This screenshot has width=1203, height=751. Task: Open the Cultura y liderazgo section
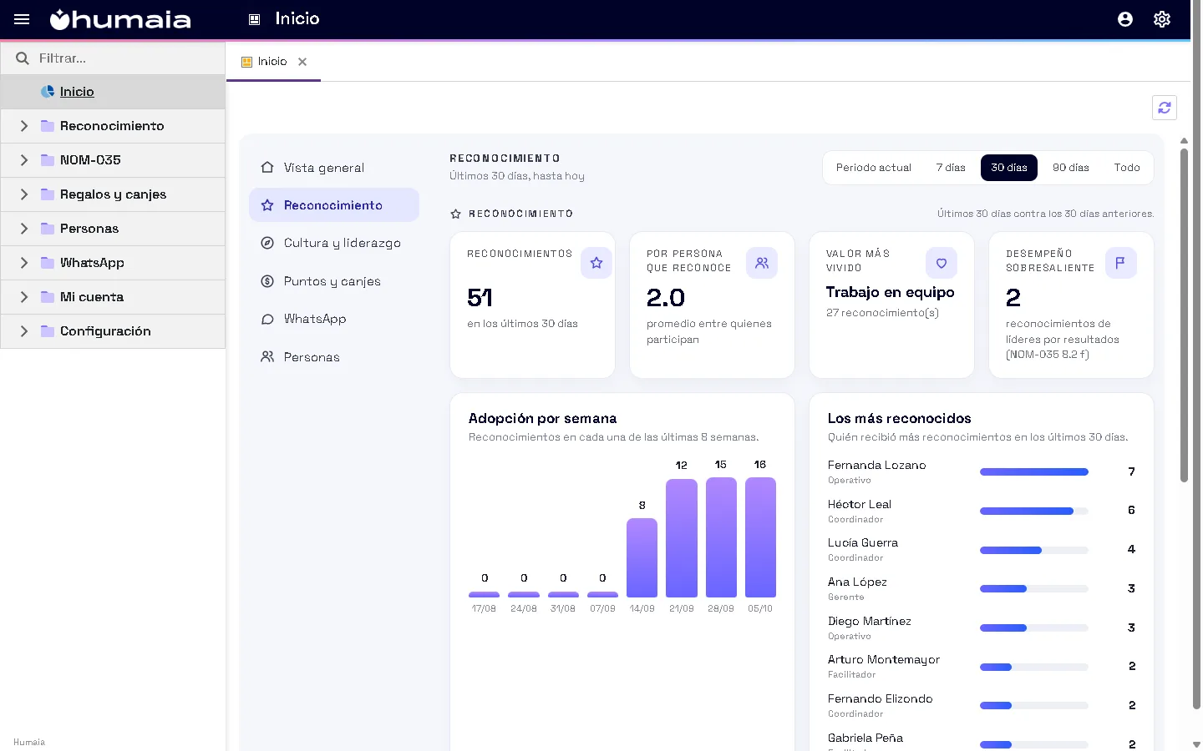tap(334, 243)
